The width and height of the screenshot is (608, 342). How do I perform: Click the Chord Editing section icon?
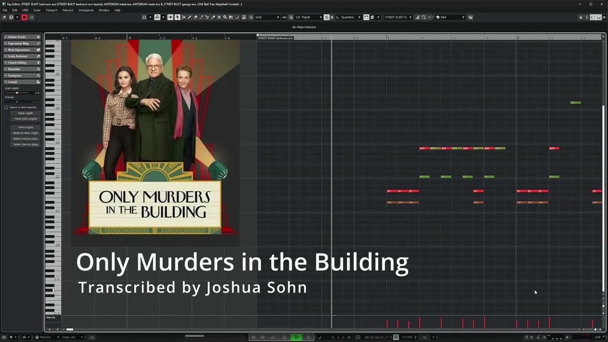click(x=38, y=63)
